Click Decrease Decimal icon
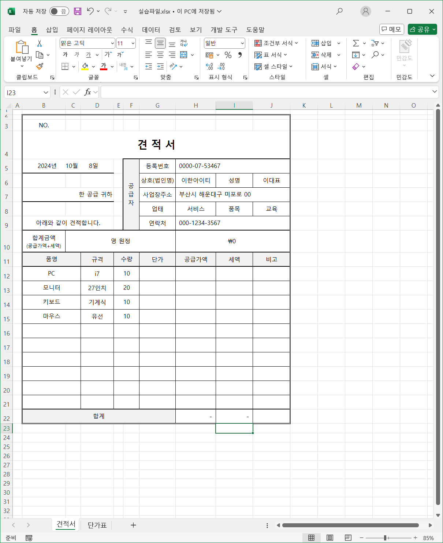This screenshot has width=443, height=543. pos(221,66)
